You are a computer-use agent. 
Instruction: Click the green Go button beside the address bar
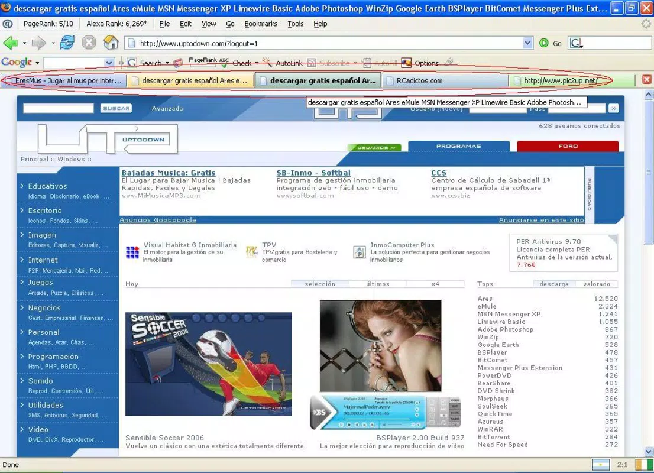click(x=551, y=43)
